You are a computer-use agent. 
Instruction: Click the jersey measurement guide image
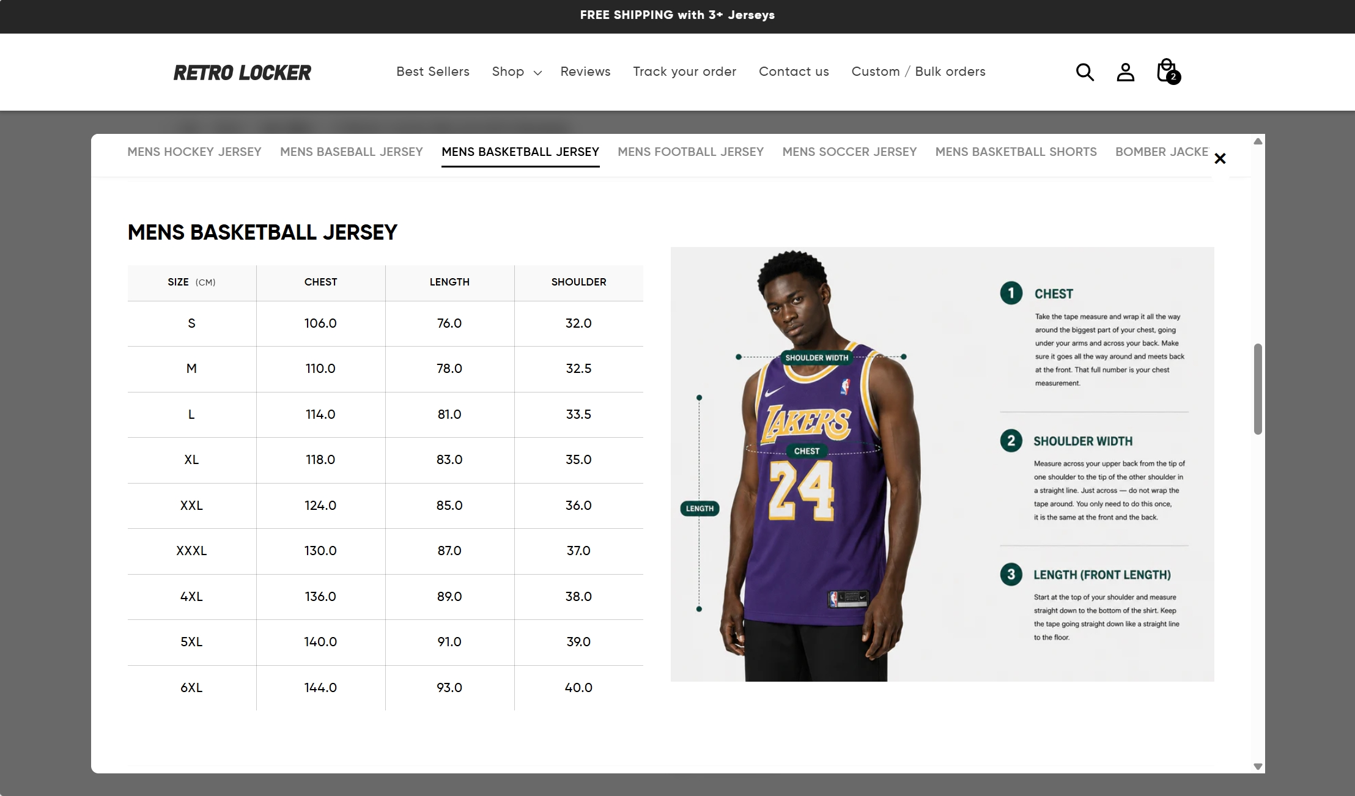942,464
